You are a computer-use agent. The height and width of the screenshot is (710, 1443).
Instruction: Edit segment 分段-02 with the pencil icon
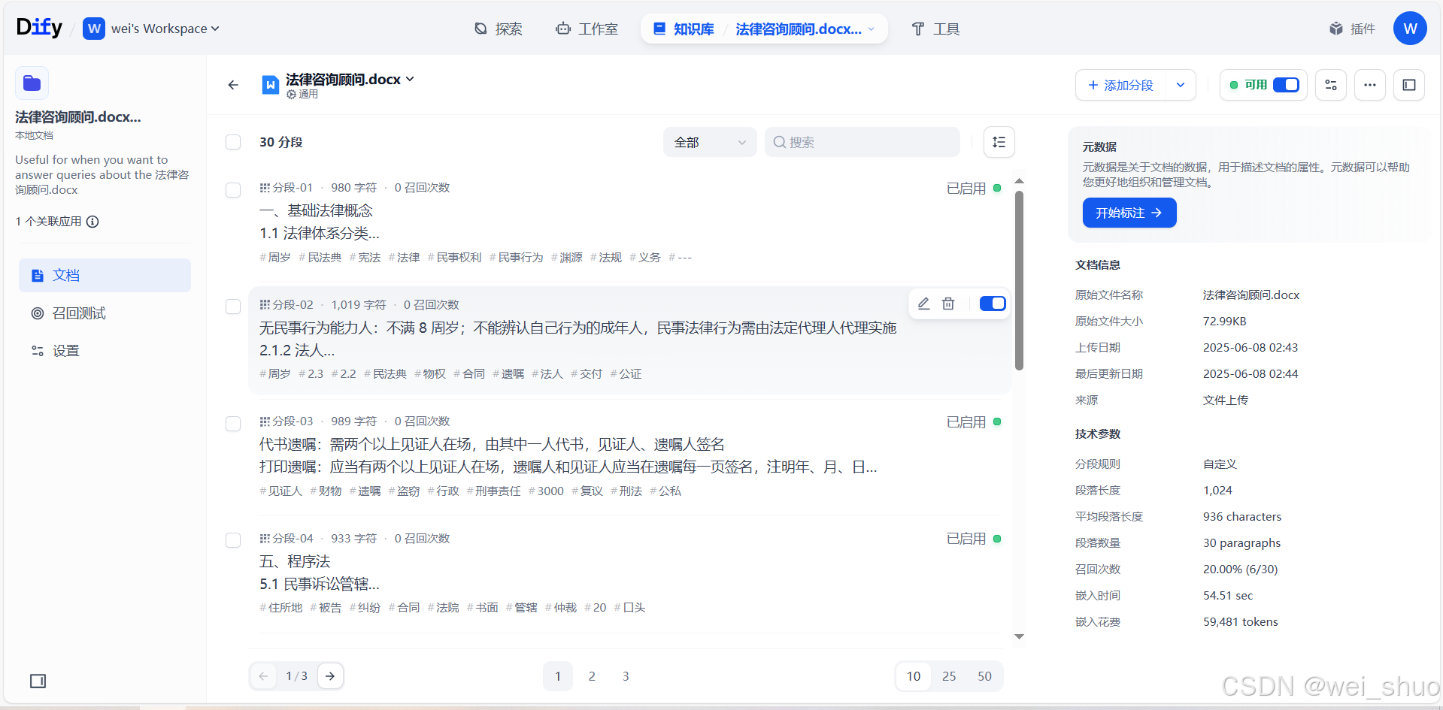[x=923, y=304]
